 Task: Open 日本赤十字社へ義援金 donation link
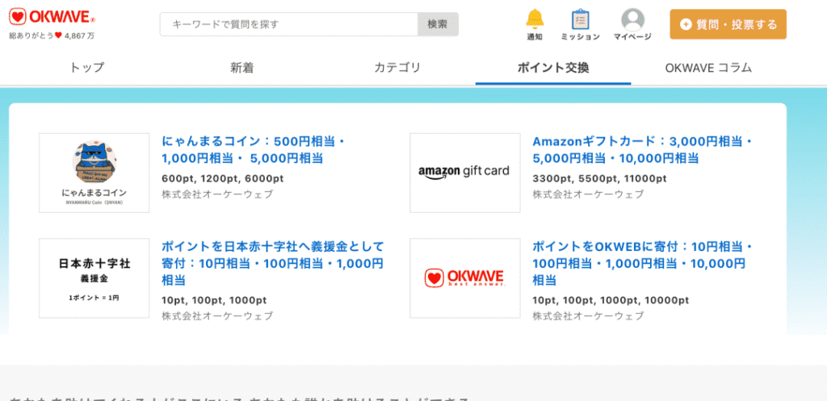point(273,264)
